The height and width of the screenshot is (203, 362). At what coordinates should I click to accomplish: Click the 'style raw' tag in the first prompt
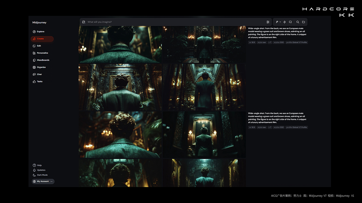click(262, 42)
